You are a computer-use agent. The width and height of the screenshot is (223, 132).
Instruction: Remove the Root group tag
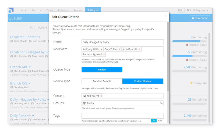[93, 103]
